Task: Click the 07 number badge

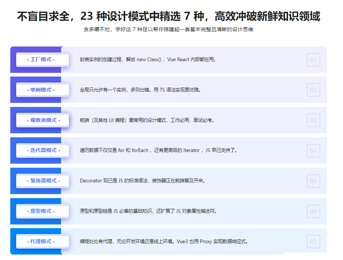Action: point(313,242)
